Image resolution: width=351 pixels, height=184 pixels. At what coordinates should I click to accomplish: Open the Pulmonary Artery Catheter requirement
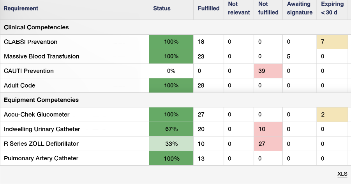coord(41,158)
